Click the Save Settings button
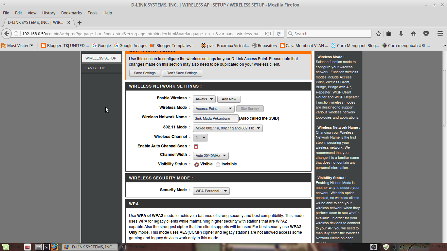 144,73
